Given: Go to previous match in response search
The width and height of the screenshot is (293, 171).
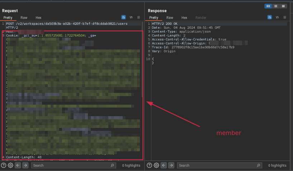Looking at the screenshot, I should pos(164,165).
